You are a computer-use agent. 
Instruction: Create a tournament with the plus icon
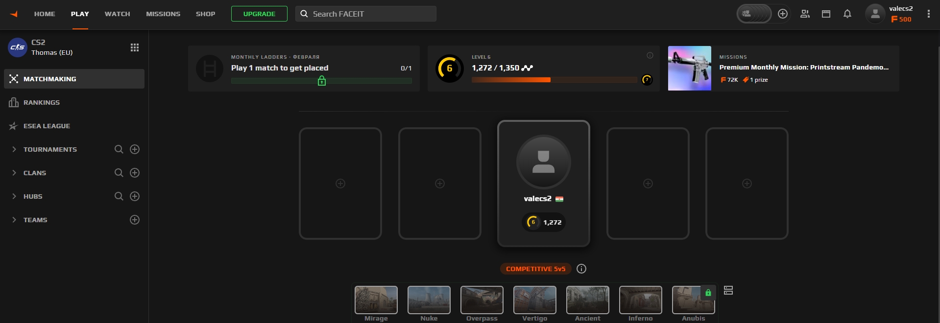pos(135,149)
